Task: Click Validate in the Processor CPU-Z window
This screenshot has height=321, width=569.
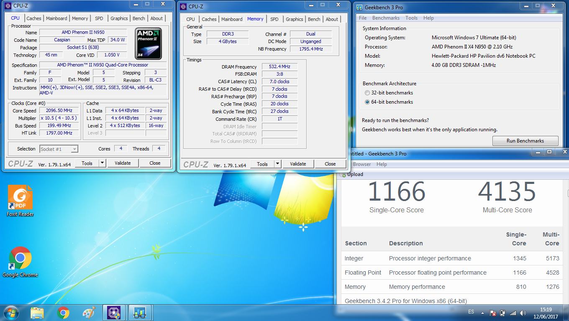Action: [x=123, y=163]
